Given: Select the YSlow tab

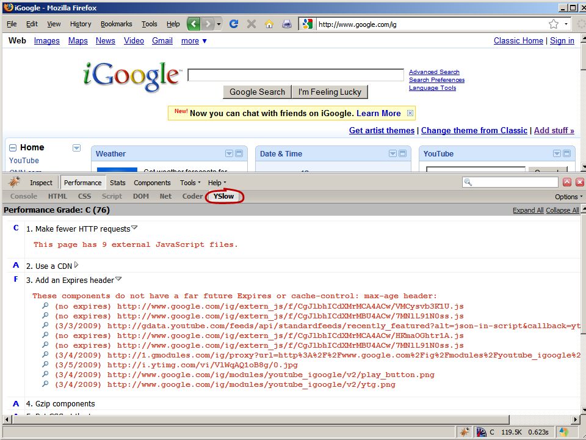Looking at the screenshot, I should (223, 196).
